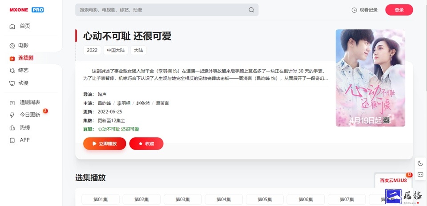
Task: Play episode 第02集
Action: tap(141, 199)
